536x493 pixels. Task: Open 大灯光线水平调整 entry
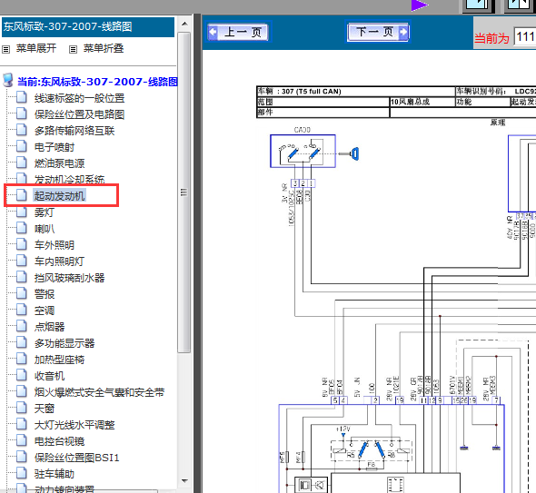pyautogui.click(x=74, y=425)
